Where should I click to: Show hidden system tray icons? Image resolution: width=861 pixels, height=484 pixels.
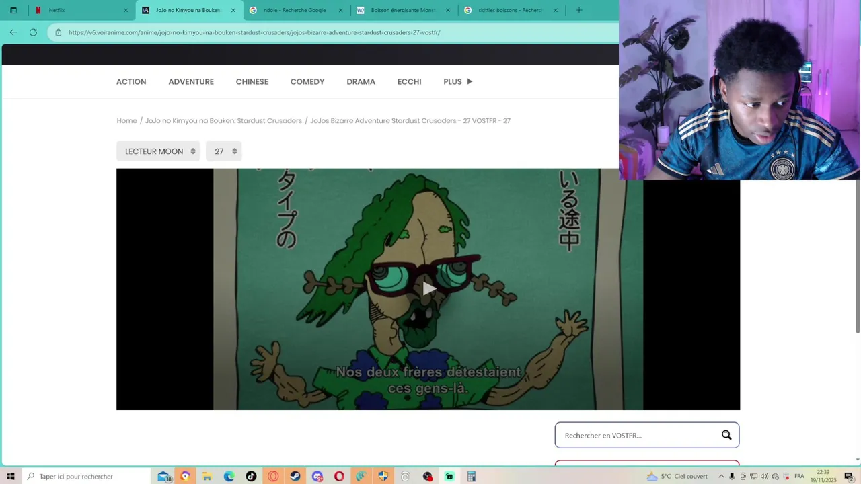(x=721, y=476)
